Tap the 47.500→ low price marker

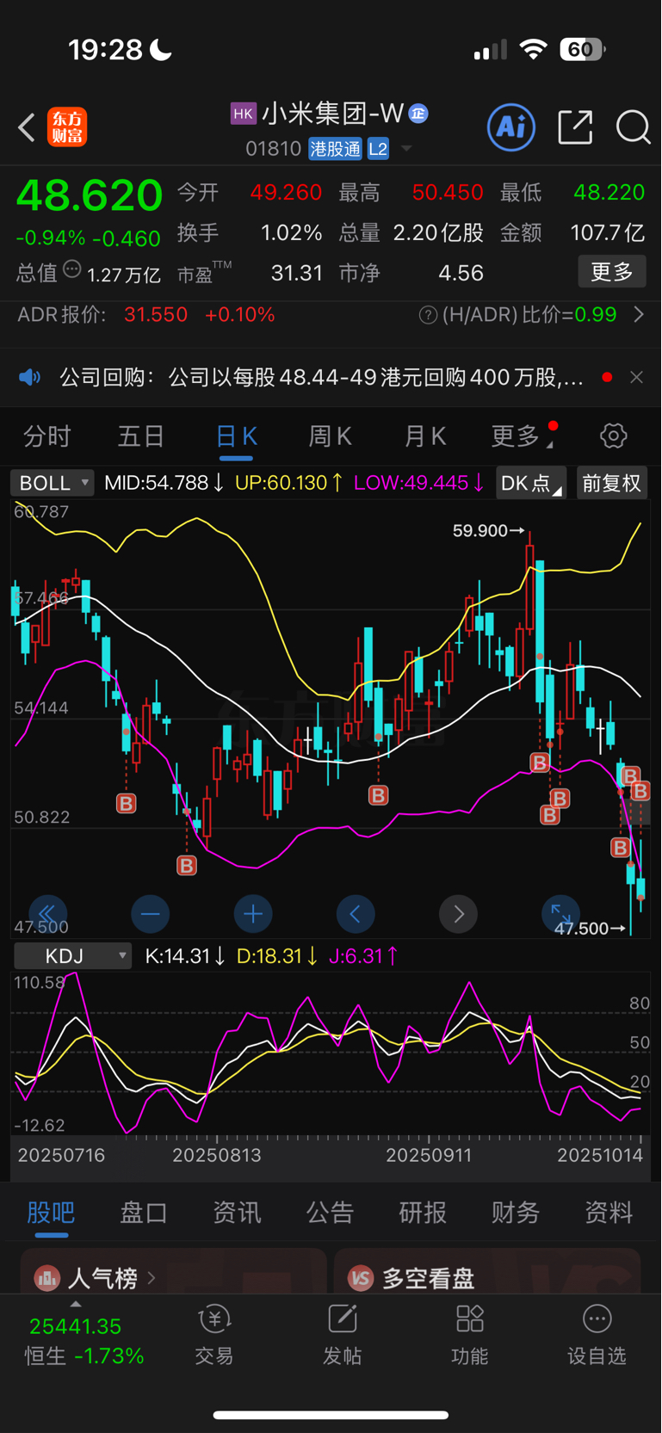click(590, 929)
